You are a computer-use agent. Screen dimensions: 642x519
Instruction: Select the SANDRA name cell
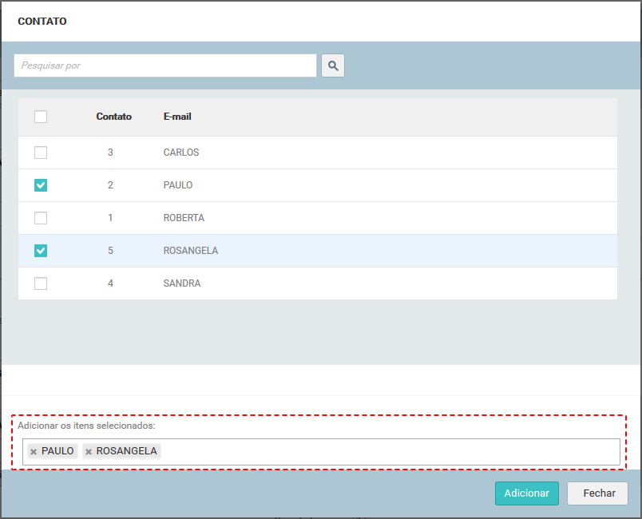(x=182, y=283)
